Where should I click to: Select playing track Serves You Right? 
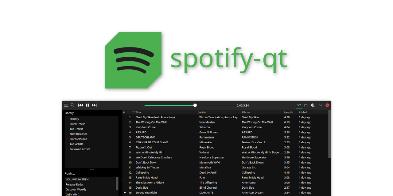[146, 193]
